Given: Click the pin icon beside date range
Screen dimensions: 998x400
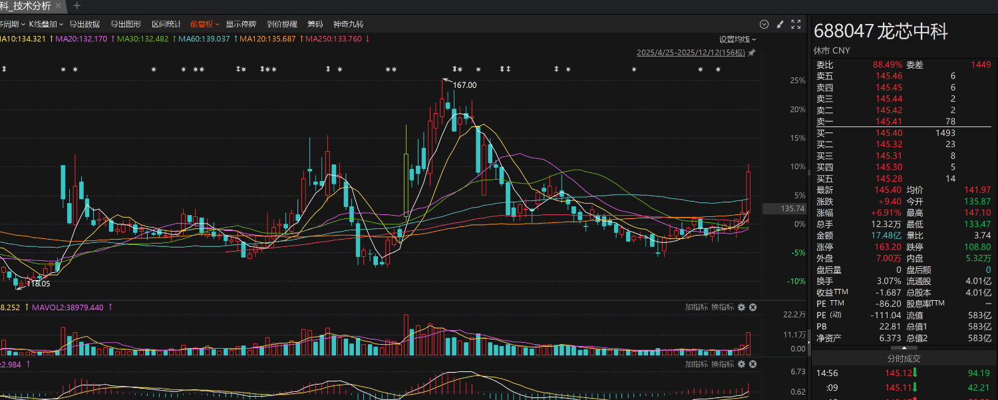Looking at the screenshot, I should tap(752, 53).
